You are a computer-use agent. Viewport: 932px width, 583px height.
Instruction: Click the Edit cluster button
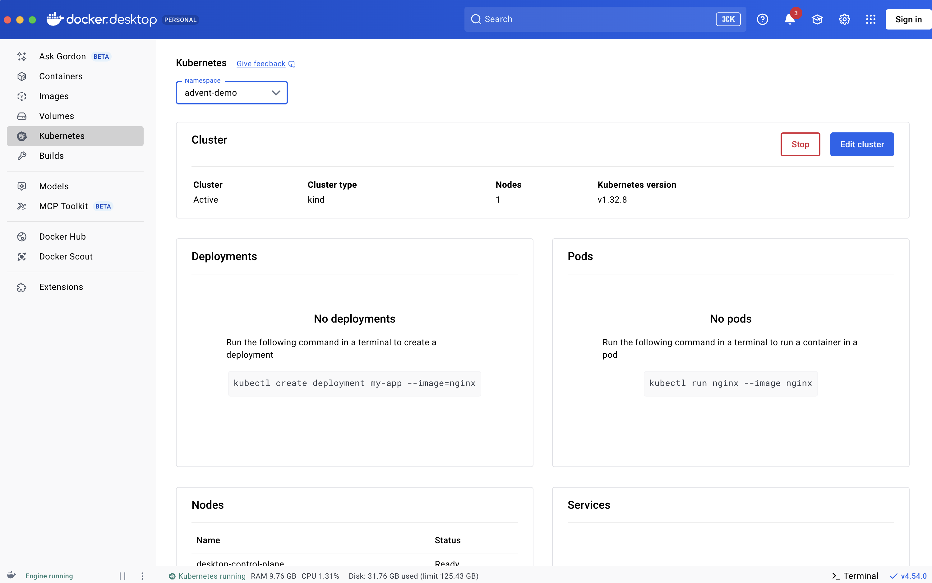point(861,144)
